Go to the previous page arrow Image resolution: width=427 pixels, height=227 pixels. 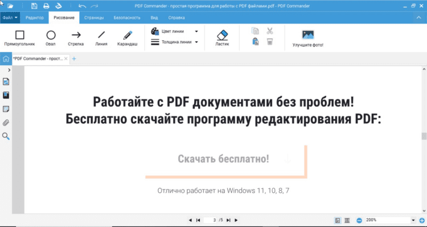coord(190,220)
